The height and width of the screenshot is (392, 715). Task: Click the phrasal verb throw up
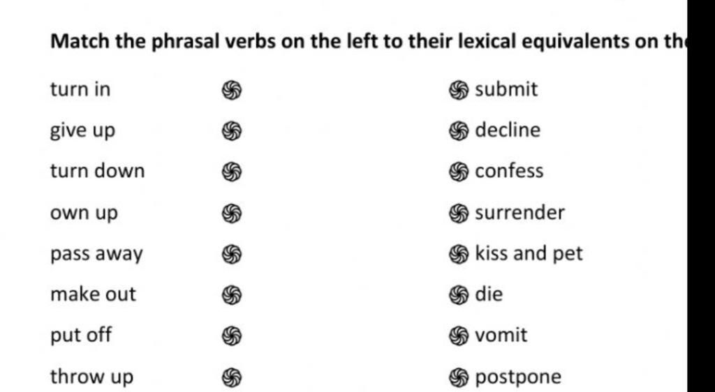coord(91,377)
